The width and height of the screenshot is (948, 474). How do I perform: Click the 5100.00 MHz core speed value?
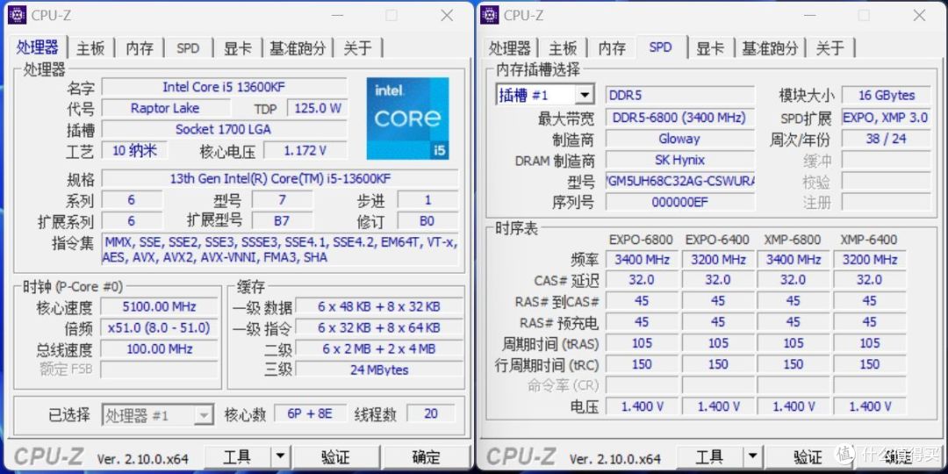(x=159, y=307)
